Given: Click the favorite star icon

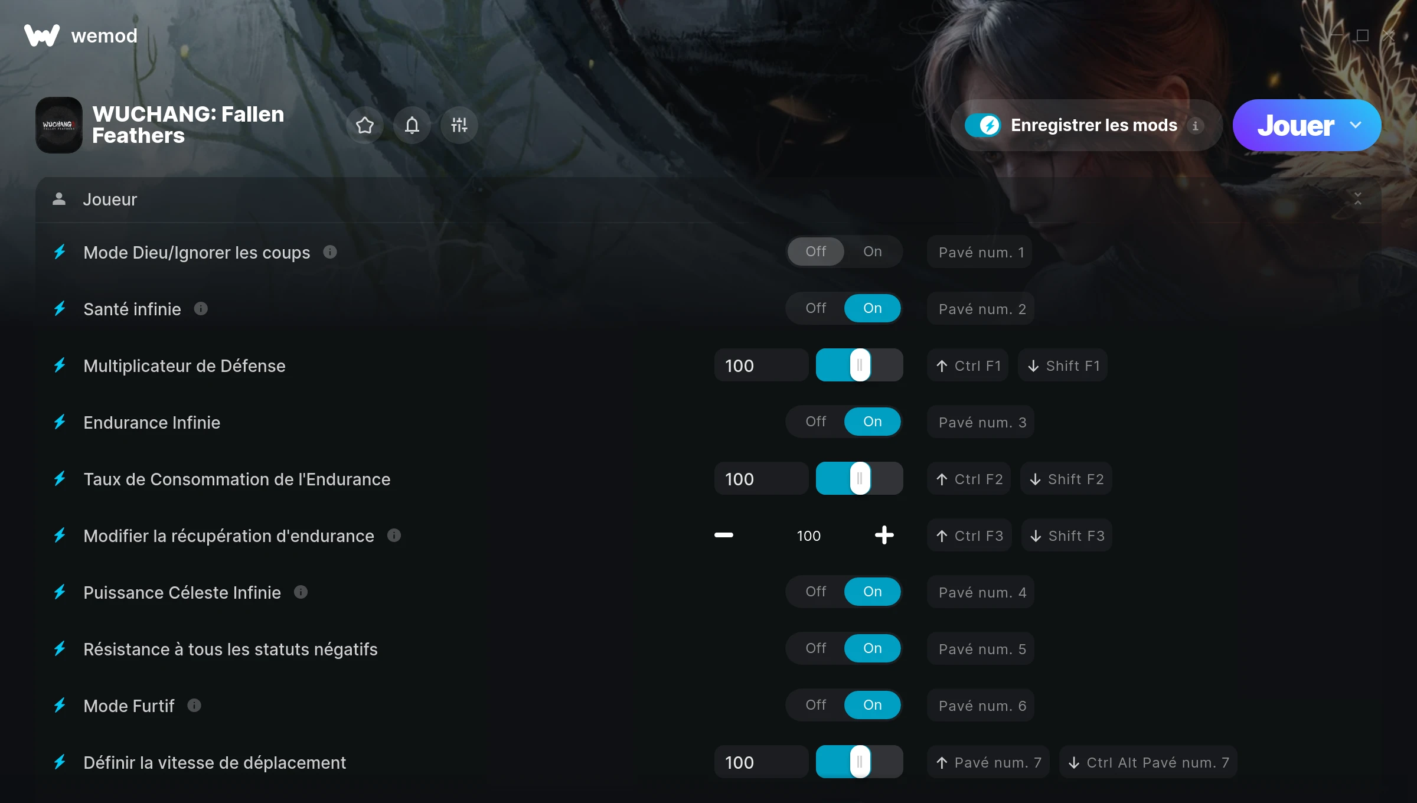Looking at the screenshot, I should [365, 125].
